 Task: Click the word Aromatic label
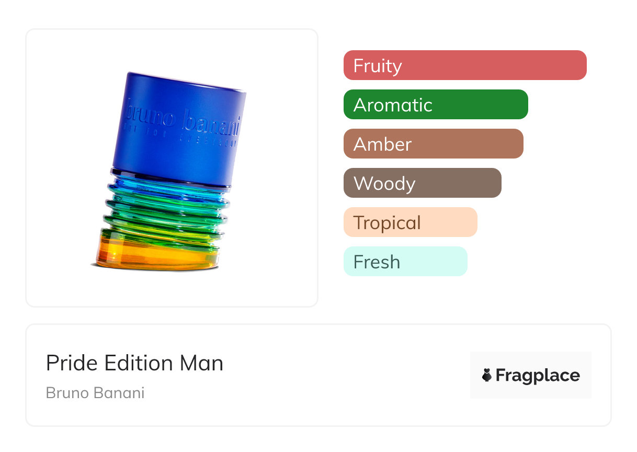click(x=393, y=105)
